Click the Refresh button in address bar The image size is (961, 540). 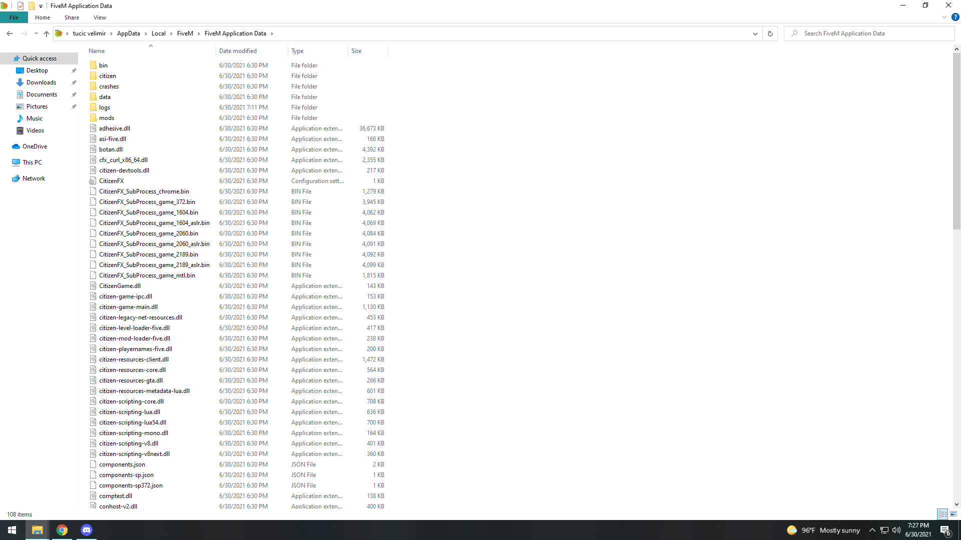(770, 33)
